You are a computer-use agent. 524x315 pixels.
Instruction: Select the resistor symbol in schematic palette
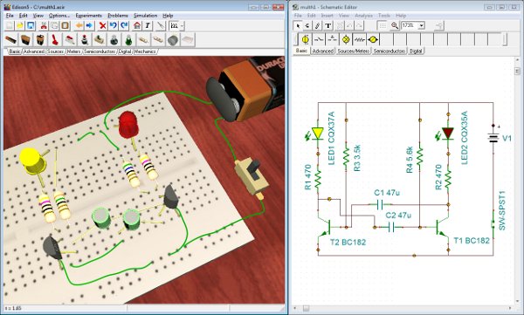(359, 39)
